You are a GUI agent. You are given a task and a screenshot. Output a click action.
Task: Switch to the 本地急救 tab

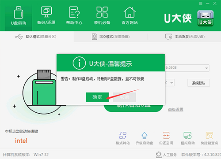point(184,37)
